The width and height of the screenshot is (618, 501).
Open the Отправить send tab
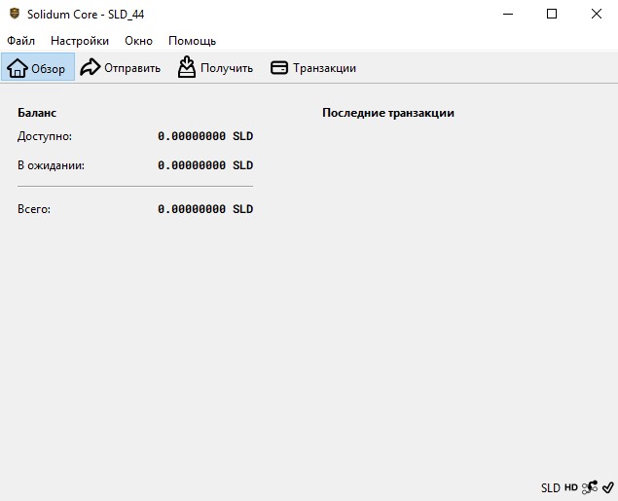click(121, 68)
